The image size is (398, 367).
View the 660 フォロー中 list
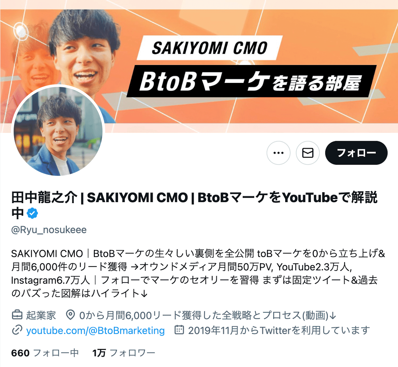click(x=45, y=353)
